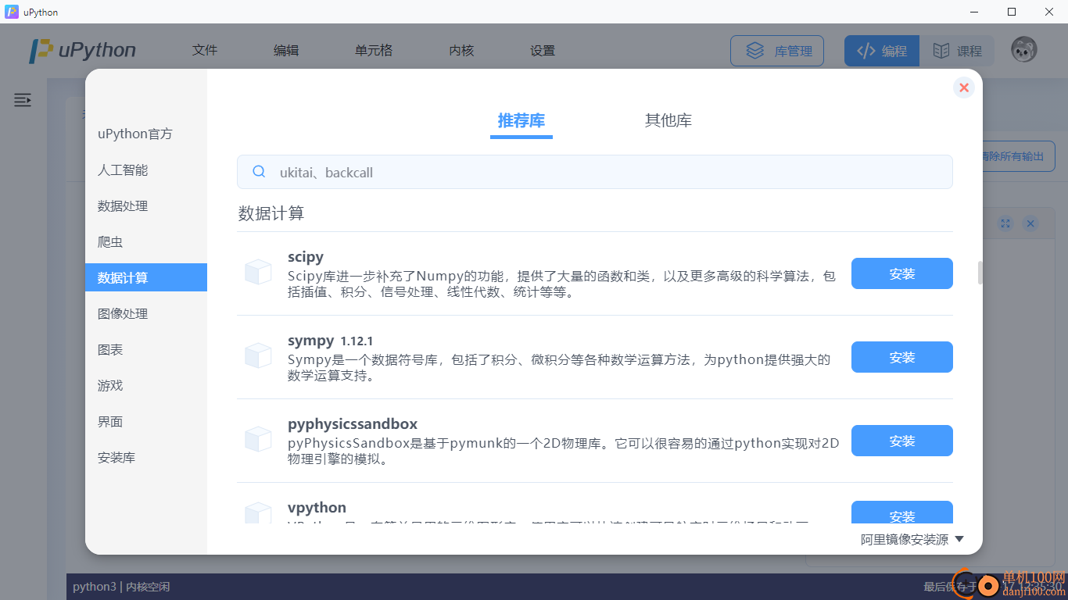Click the uPython logo

click(x=83, y=51)
